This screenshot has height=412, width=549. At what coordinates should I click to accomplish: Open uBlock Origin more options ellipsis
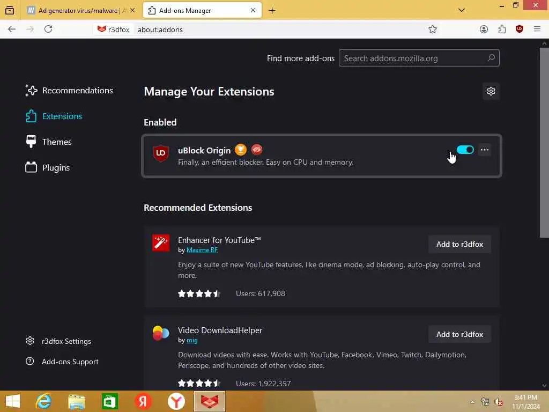coord(485,150)
